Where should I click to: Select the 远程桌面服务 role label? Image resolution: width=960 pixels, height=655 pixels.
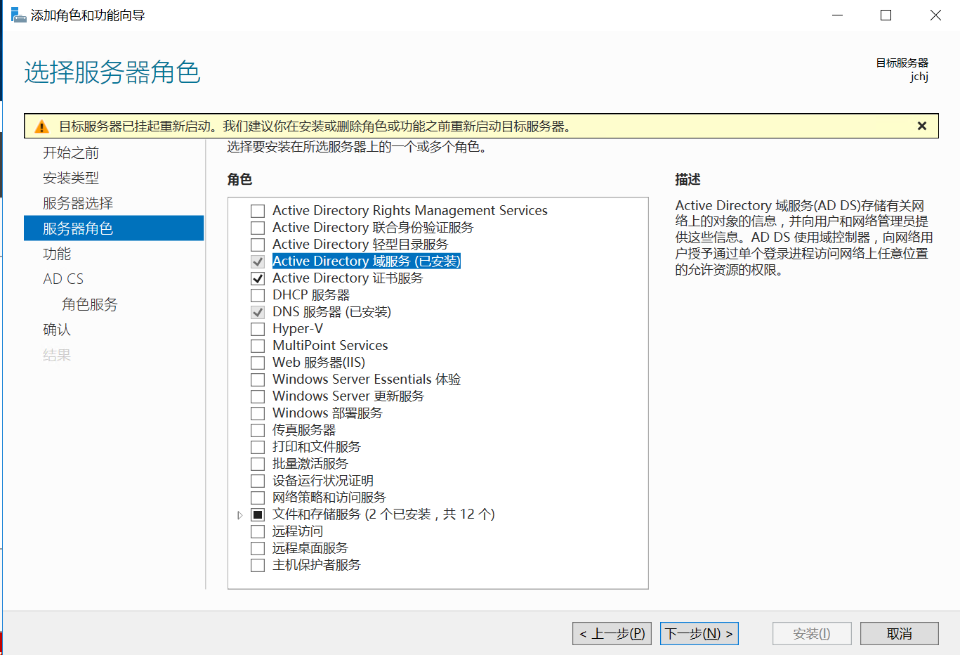310,548
